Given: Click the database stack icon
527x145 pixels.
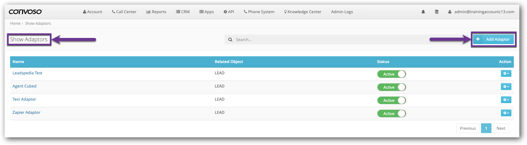Looking at the screenshot, I should point(437,12).
